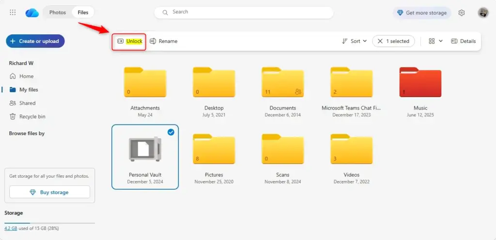
Task: Click the Home house icon
Action: 13,76
